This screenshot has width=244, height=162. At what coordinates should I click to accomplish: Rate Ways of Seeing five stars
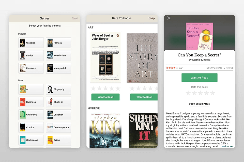point(118,88)
